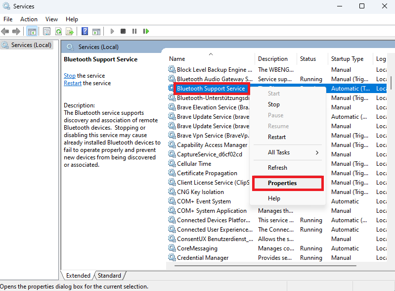Select the Brave Elevation Service row
The image size is (395, 291).
208,107
